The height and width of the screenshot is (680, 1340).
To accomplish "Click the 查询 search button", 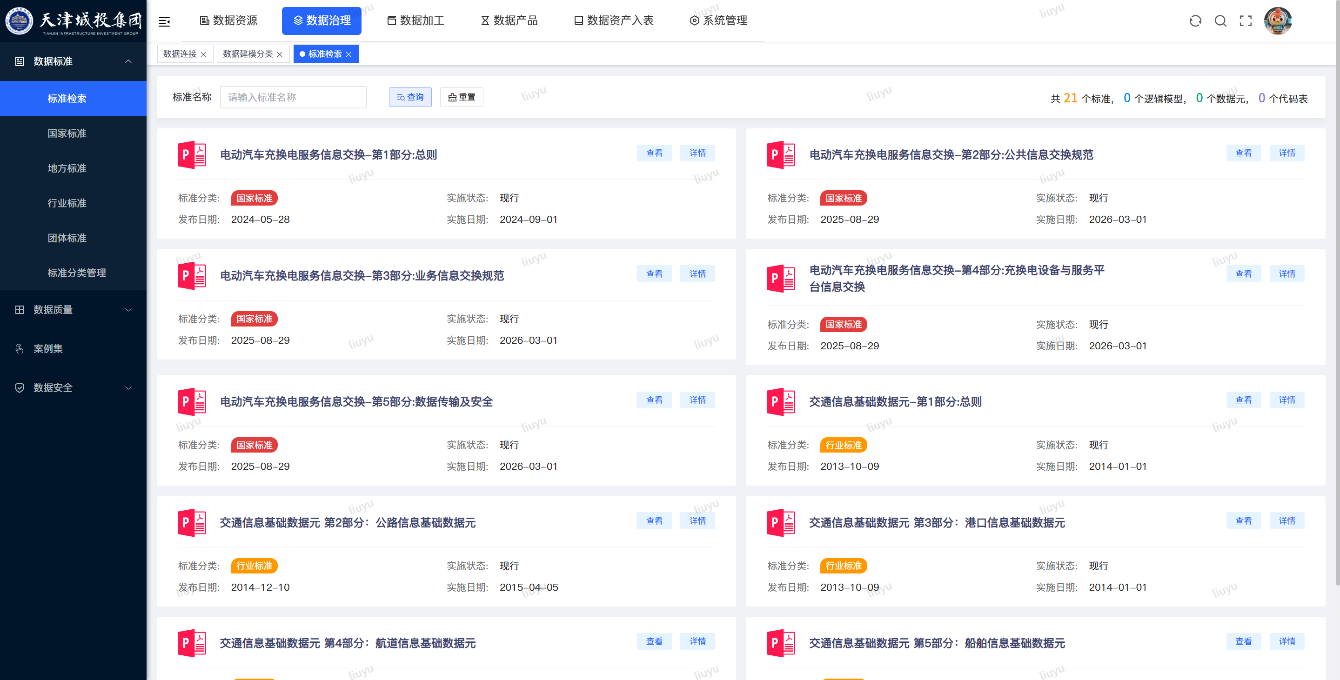I will point(410,97).
